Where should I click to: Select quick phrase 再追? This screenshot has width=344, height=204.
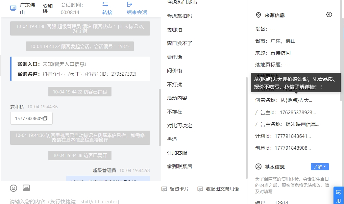click(172, 139)
